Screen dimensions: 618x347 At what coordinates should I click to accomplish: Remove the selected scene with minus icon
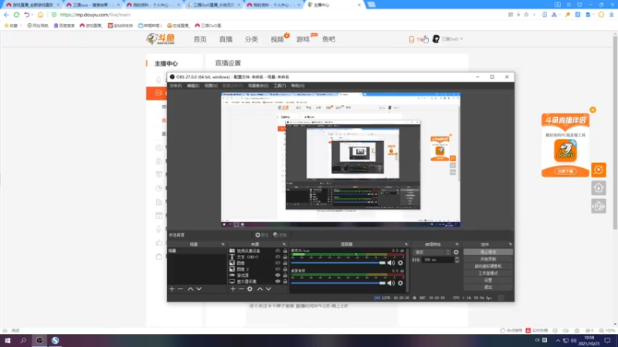click(180, 288)
